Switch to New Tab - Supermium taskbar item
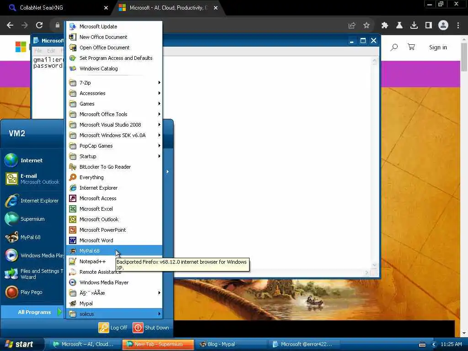Image resolution: width=468 pixels, height=351 pixels. coord(158,345)
